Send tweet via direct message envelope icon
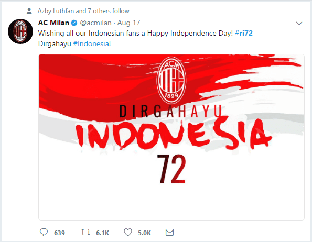This screenshot has height=242, width=312. [x=169, y=232]
